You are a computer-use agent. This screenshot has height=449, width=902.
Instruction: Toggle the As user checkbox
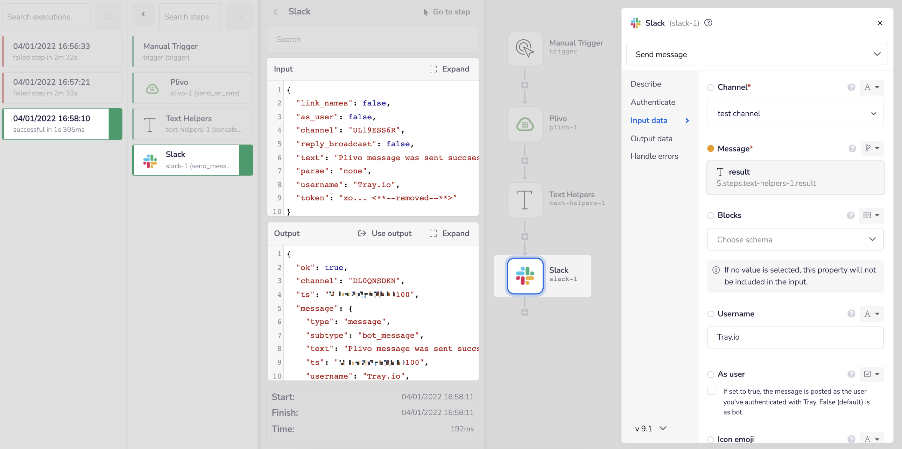coord(711,391)
